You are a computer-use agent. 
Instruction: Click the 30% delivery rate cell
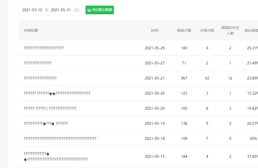click(253, 139)
